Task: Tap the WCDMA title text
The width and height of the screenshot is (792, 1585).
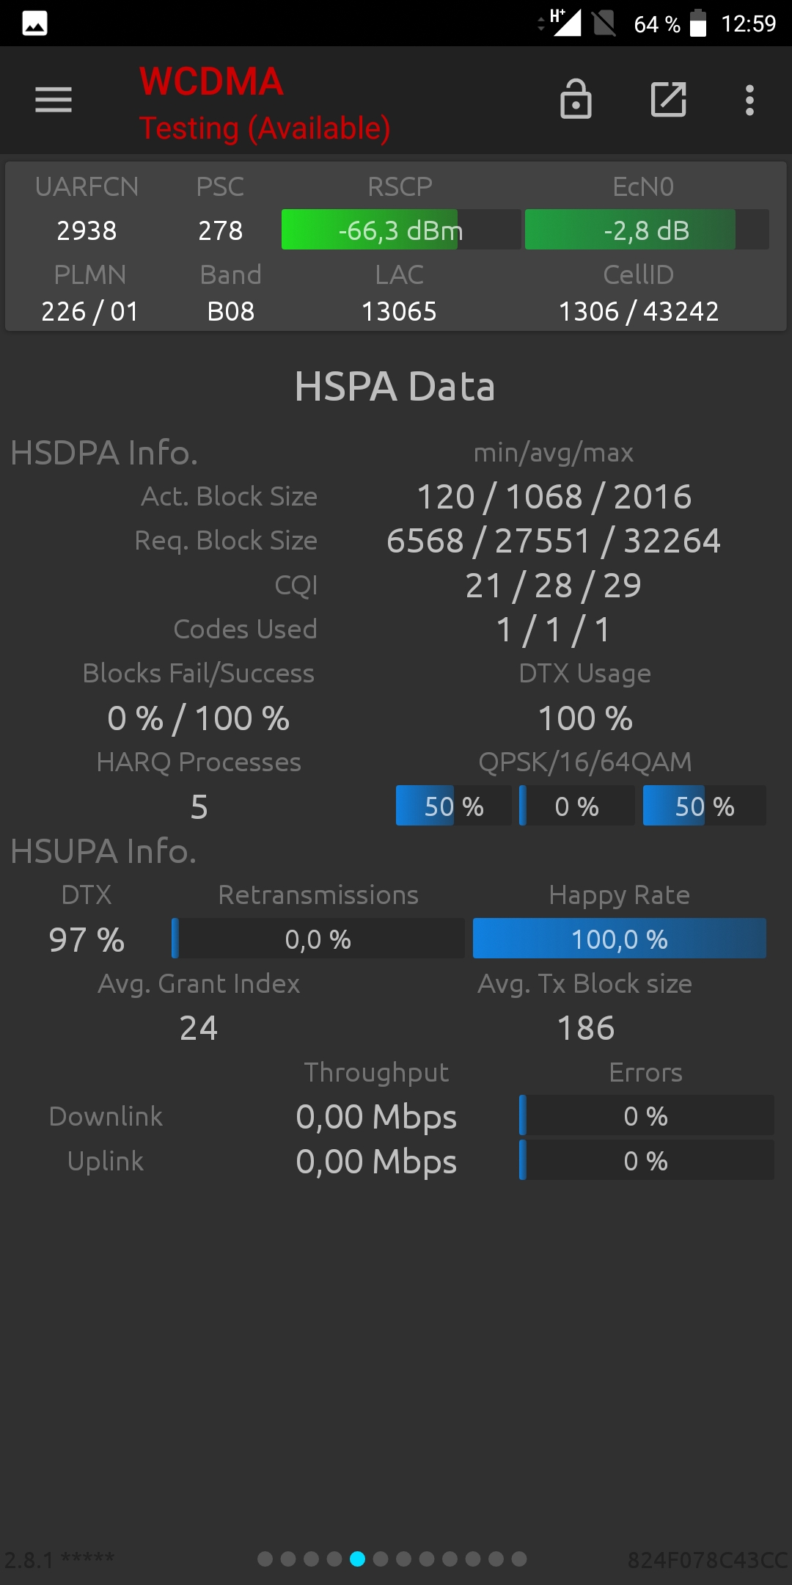Action: coord(211,81)
